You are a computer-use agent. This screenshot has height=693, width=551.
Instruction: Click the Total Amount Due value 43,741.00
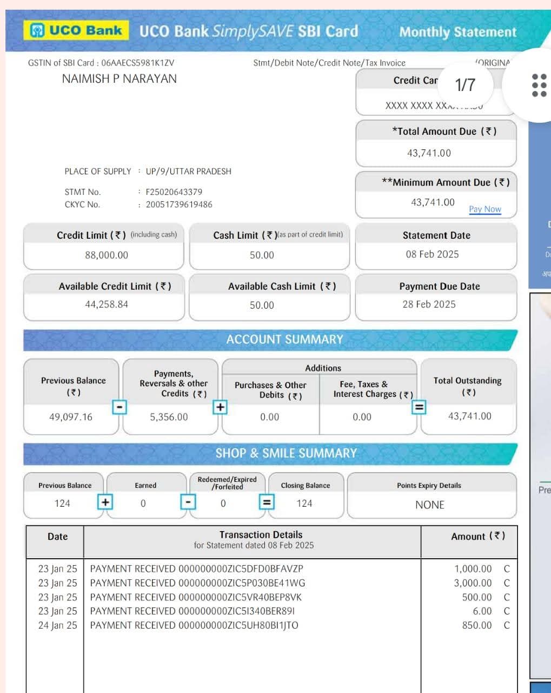[429, 153]
